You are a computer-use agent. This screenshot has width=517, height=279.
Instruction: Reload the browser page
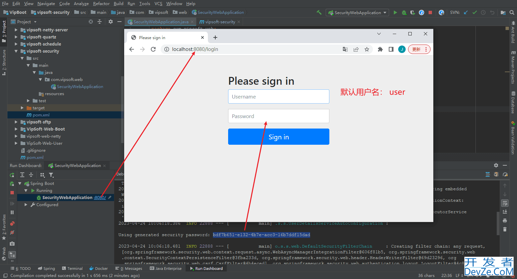[x=153, y=49]
